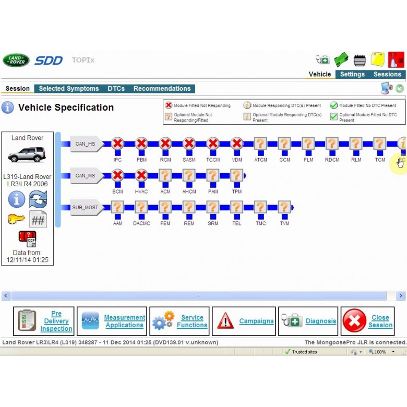
Task: Click the gold key icon
Action: pyautogui.click(x=16, y=219)
